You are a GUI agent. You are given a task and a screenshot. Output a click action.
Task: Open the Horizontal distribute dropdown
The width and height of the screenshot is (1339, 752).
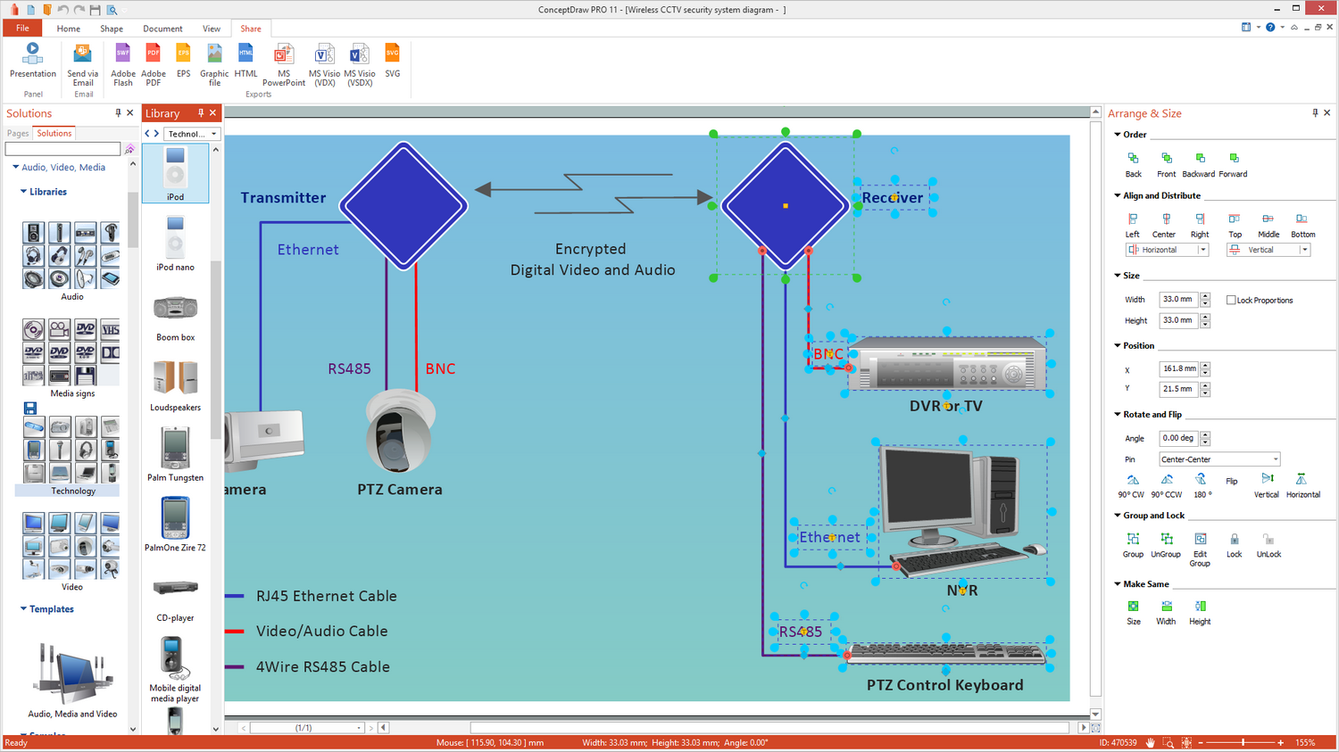(x=1202, y=250)
